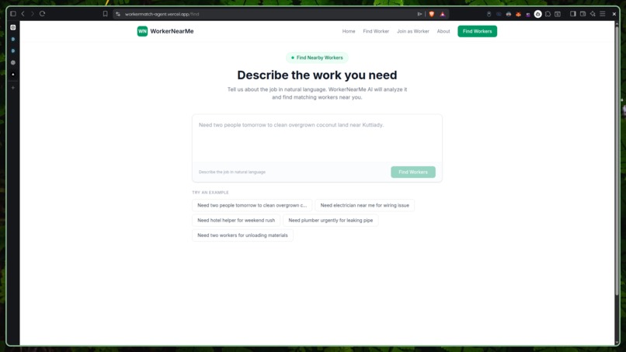Viewport: 626px width, 352px height.
Task: Select the topmost white tab in sidebar
Action: [12, 27]
